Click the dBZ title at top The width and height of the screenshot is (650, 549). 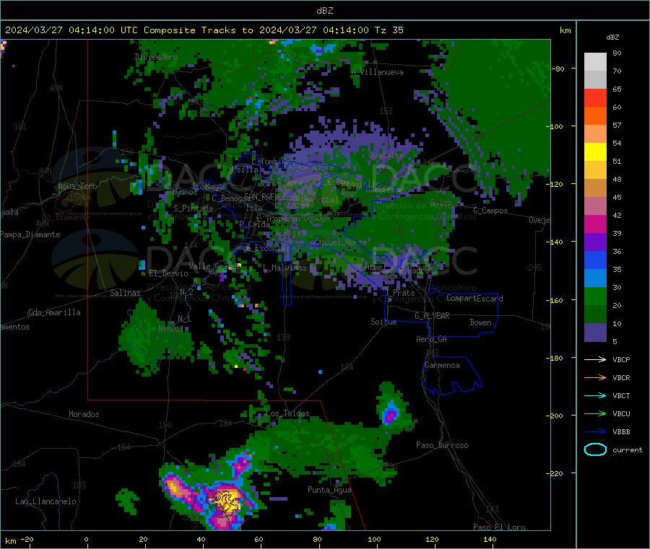324,10
